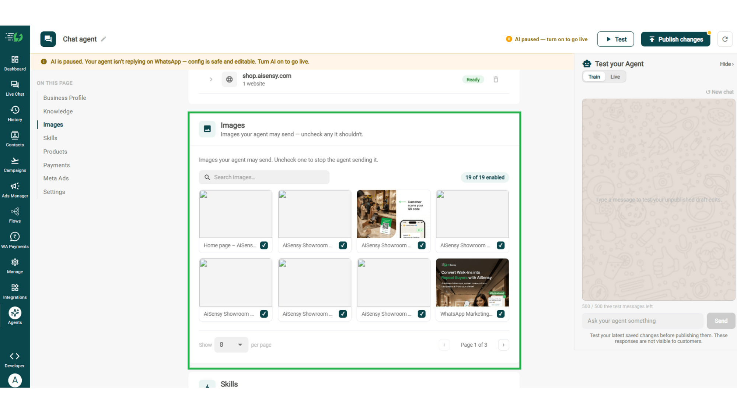Jump to the Settings section
The image size is (737, 414).
point(54,192)
